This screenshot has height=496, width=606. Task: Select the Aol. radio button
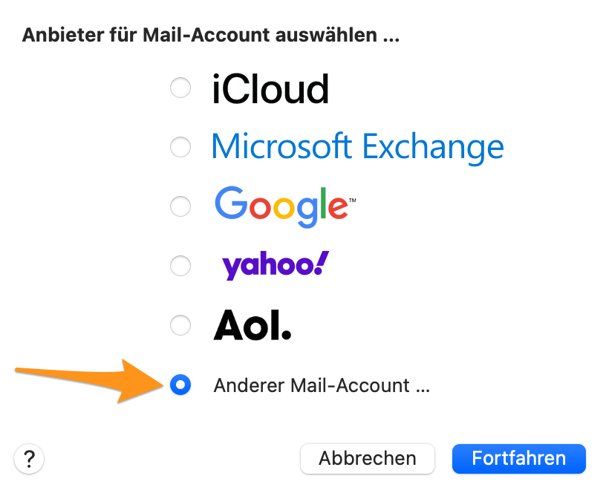[x=180, y=325]
